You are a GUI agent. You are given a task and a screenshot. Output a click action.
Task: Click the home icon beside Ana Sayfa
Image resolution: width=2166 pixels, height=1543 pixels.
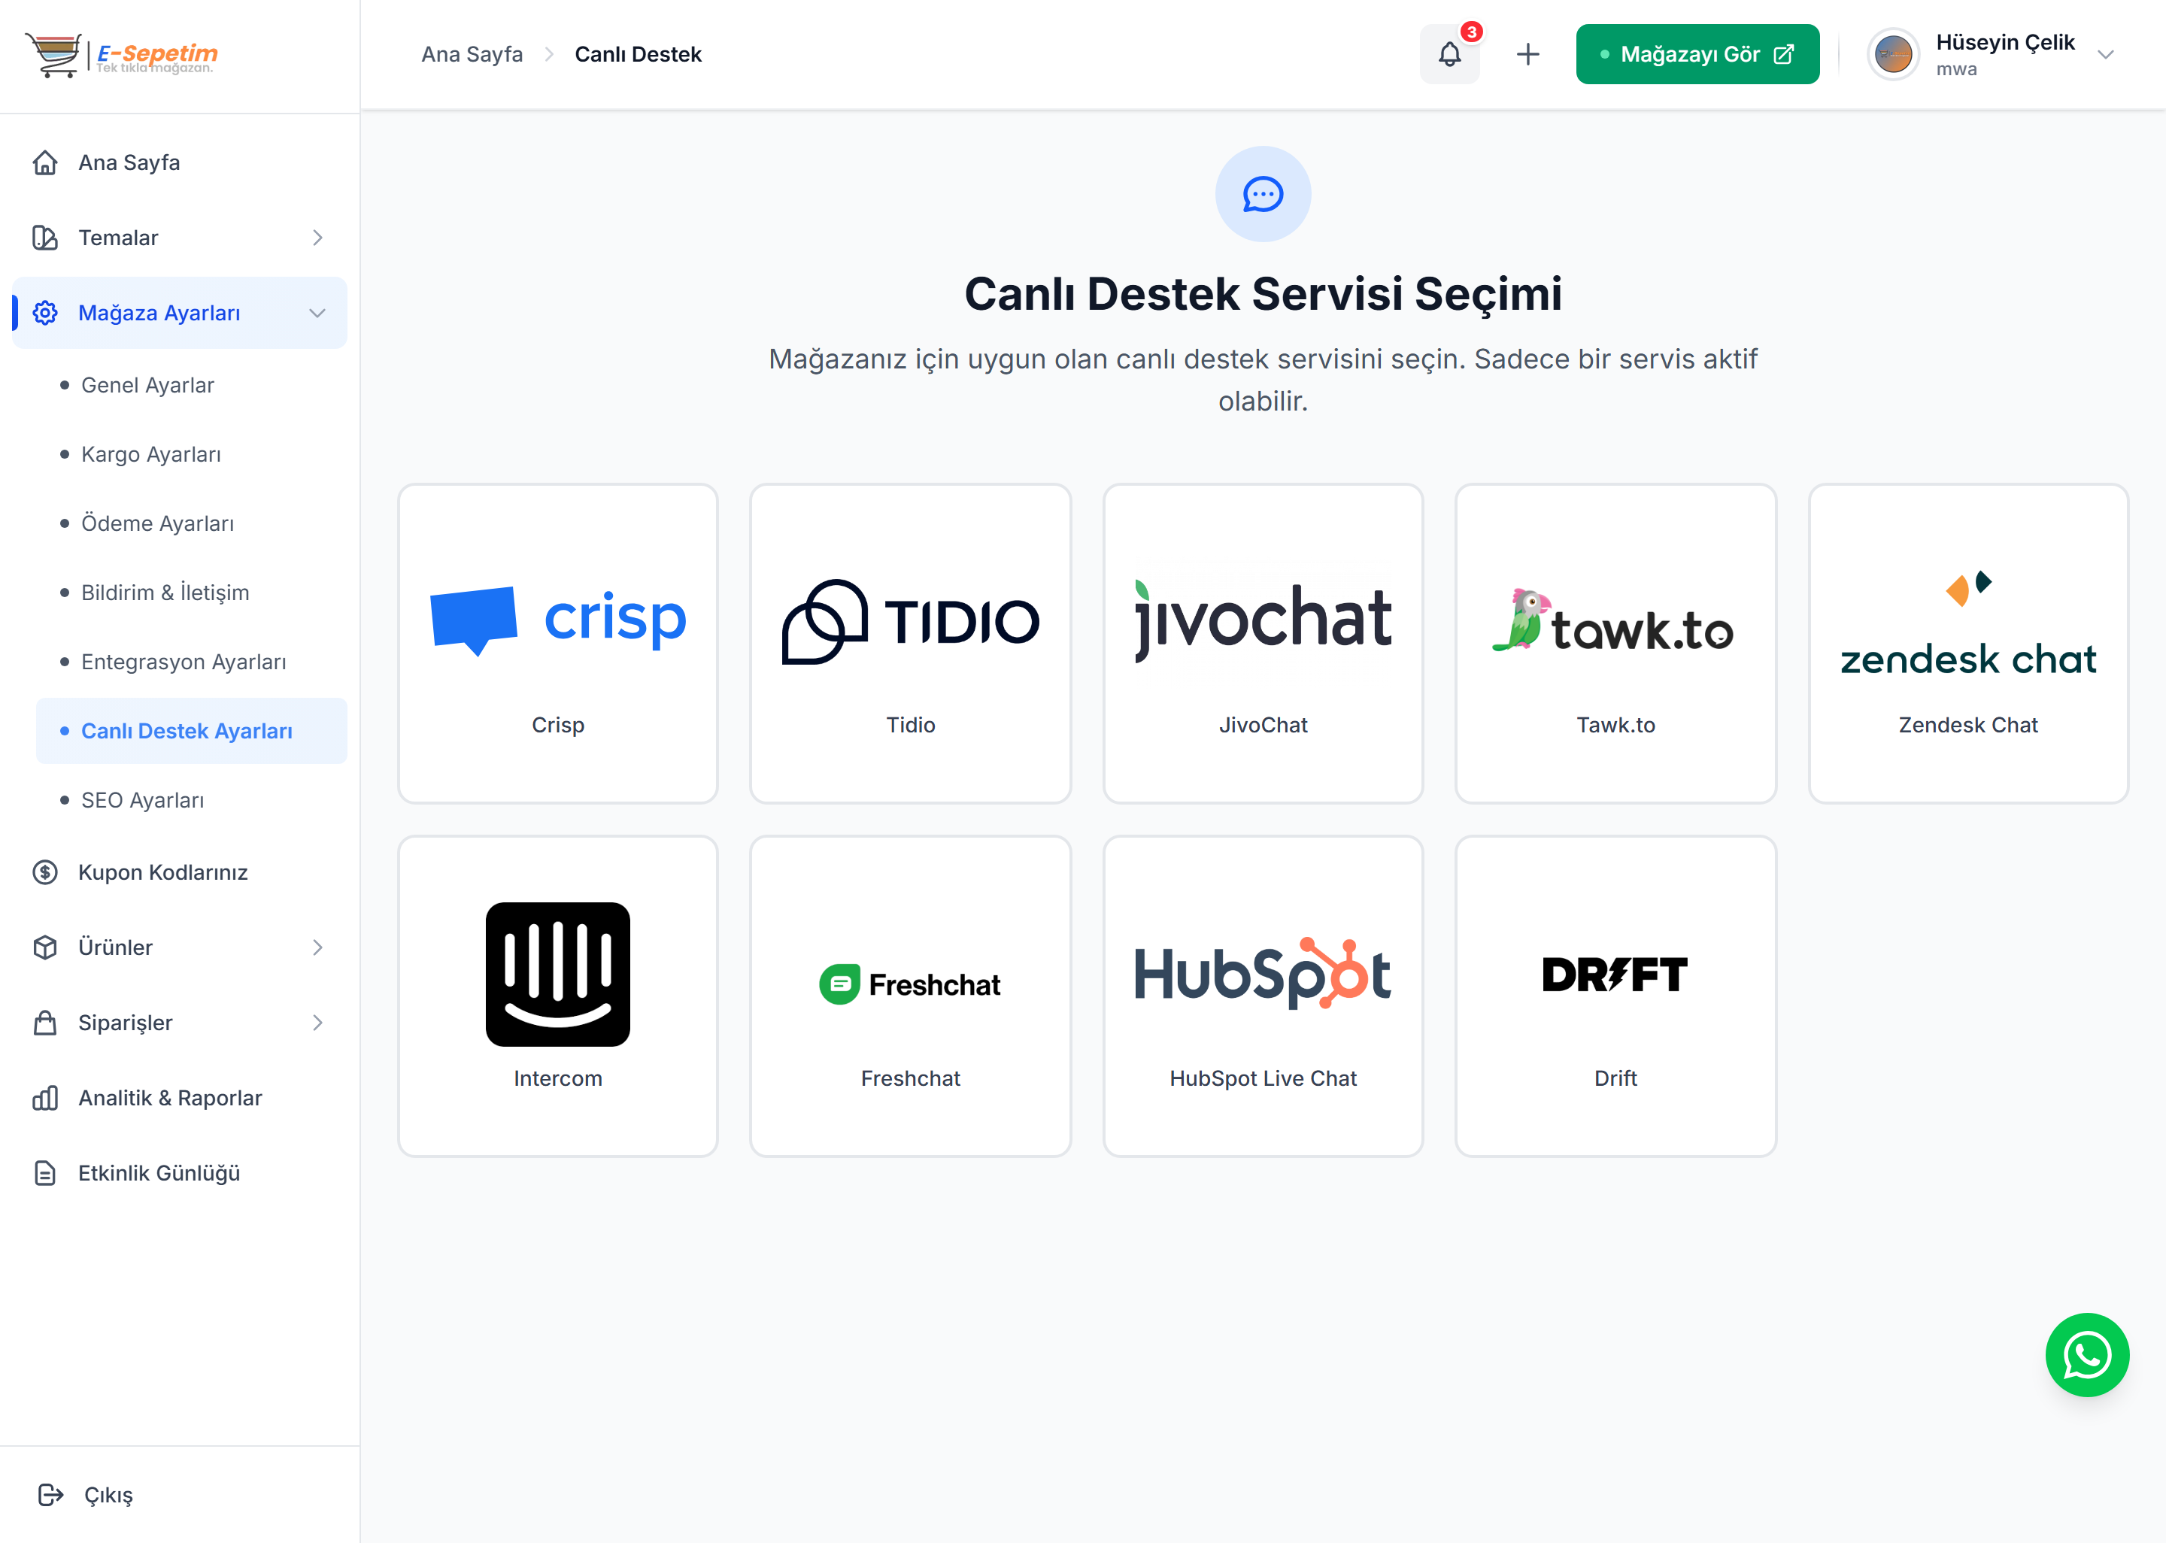(44, 162)
